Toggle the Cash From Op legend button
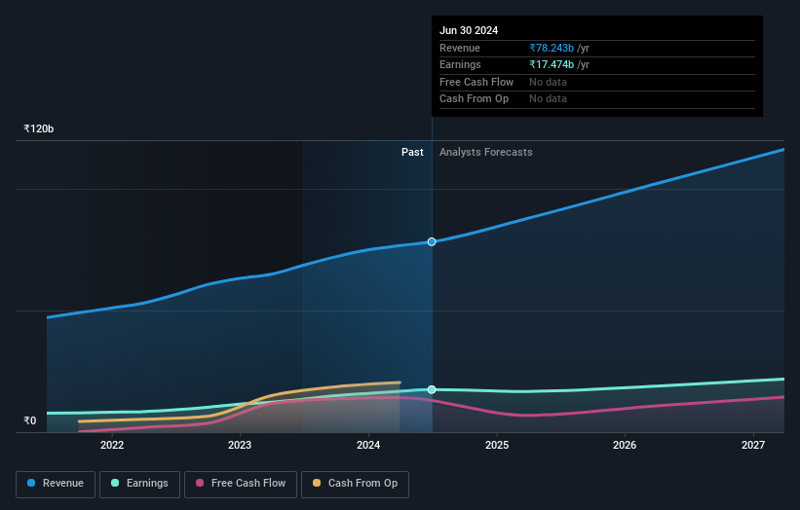This screenshot has height=510, width=800. [x=355, y=484]
